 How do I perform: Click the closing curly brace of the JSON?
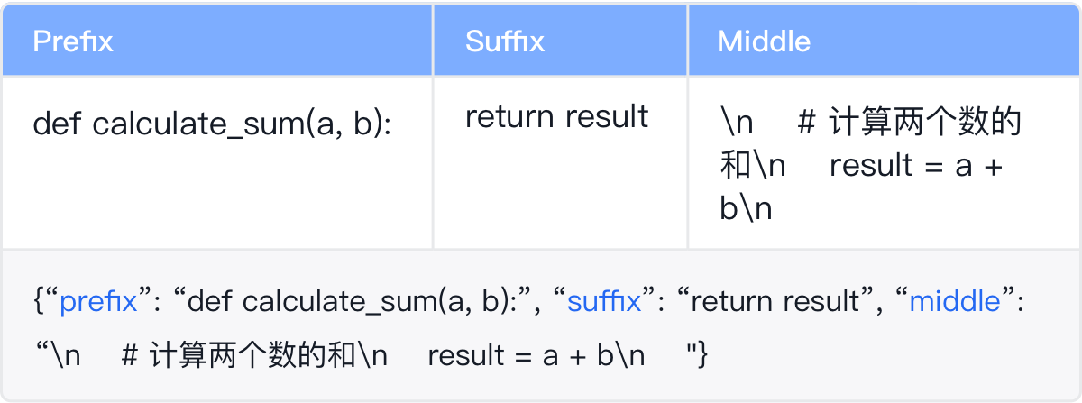(704, 355)
